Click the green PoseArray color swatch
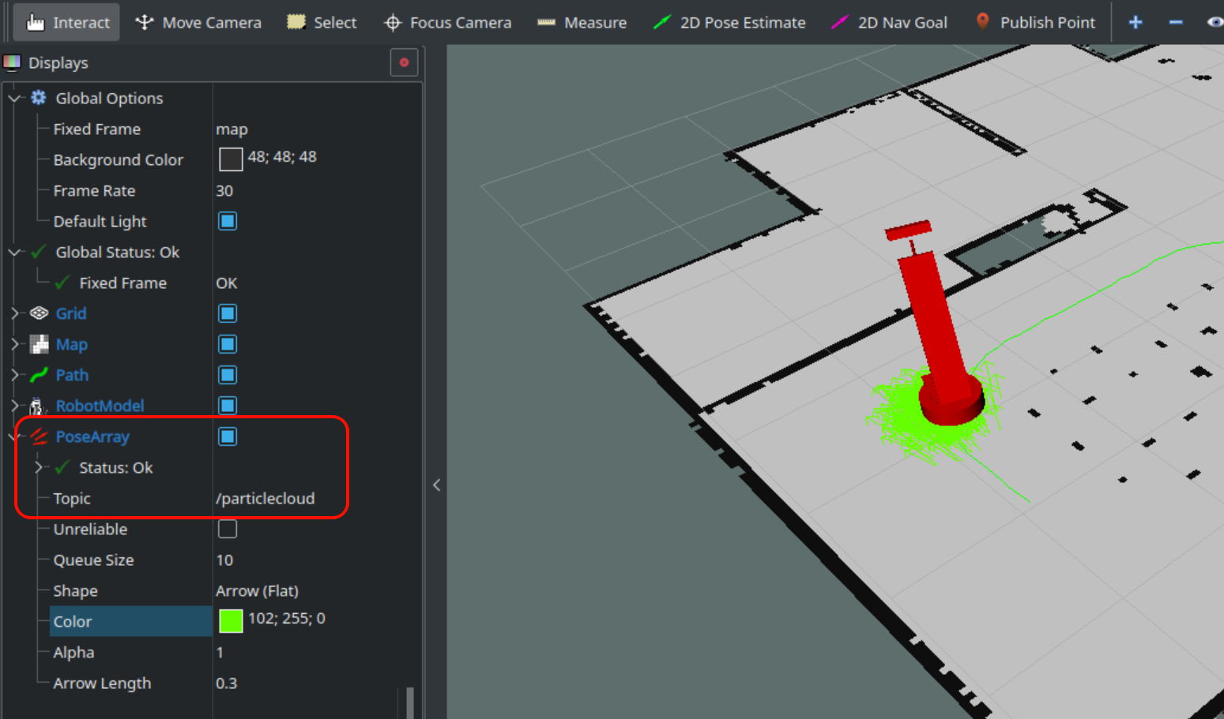This screenshot has width=1224, height=719. coord(230,621)
